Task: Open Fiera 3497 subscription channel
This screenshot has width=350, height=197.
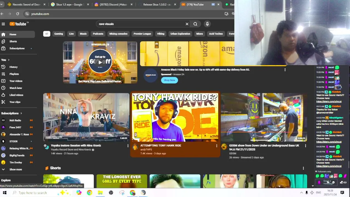Action: (17, 128)
